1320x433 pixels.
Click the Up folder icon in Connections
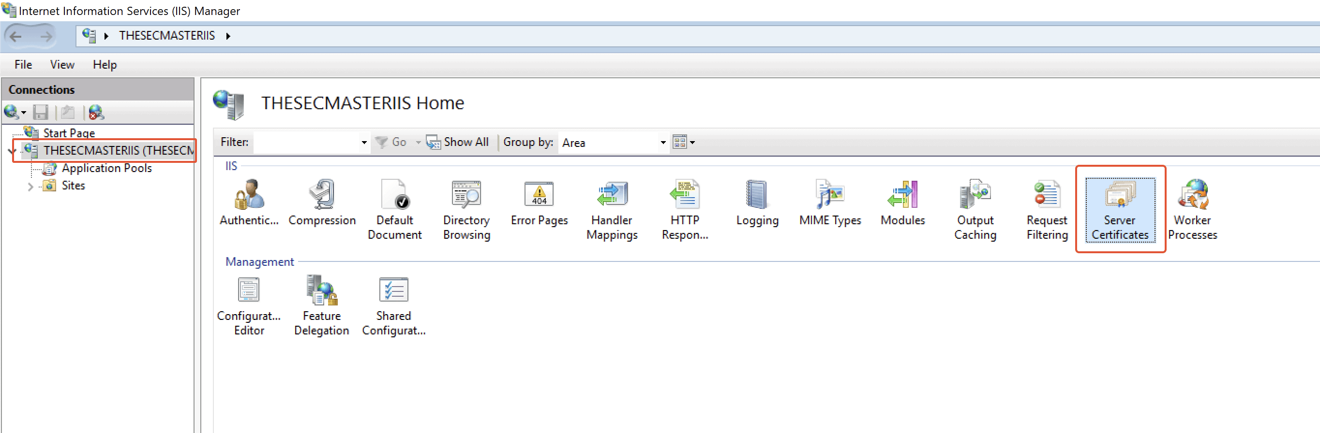pos(68,112)
